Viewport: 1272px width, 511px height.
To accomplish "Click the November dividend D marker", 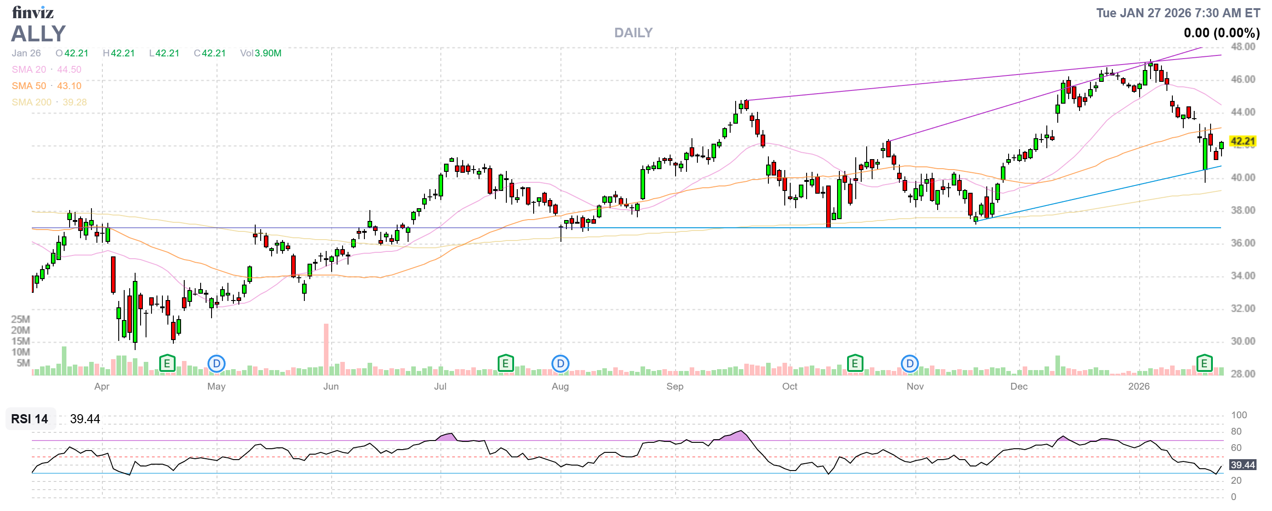I will click(x=909, y=364).
